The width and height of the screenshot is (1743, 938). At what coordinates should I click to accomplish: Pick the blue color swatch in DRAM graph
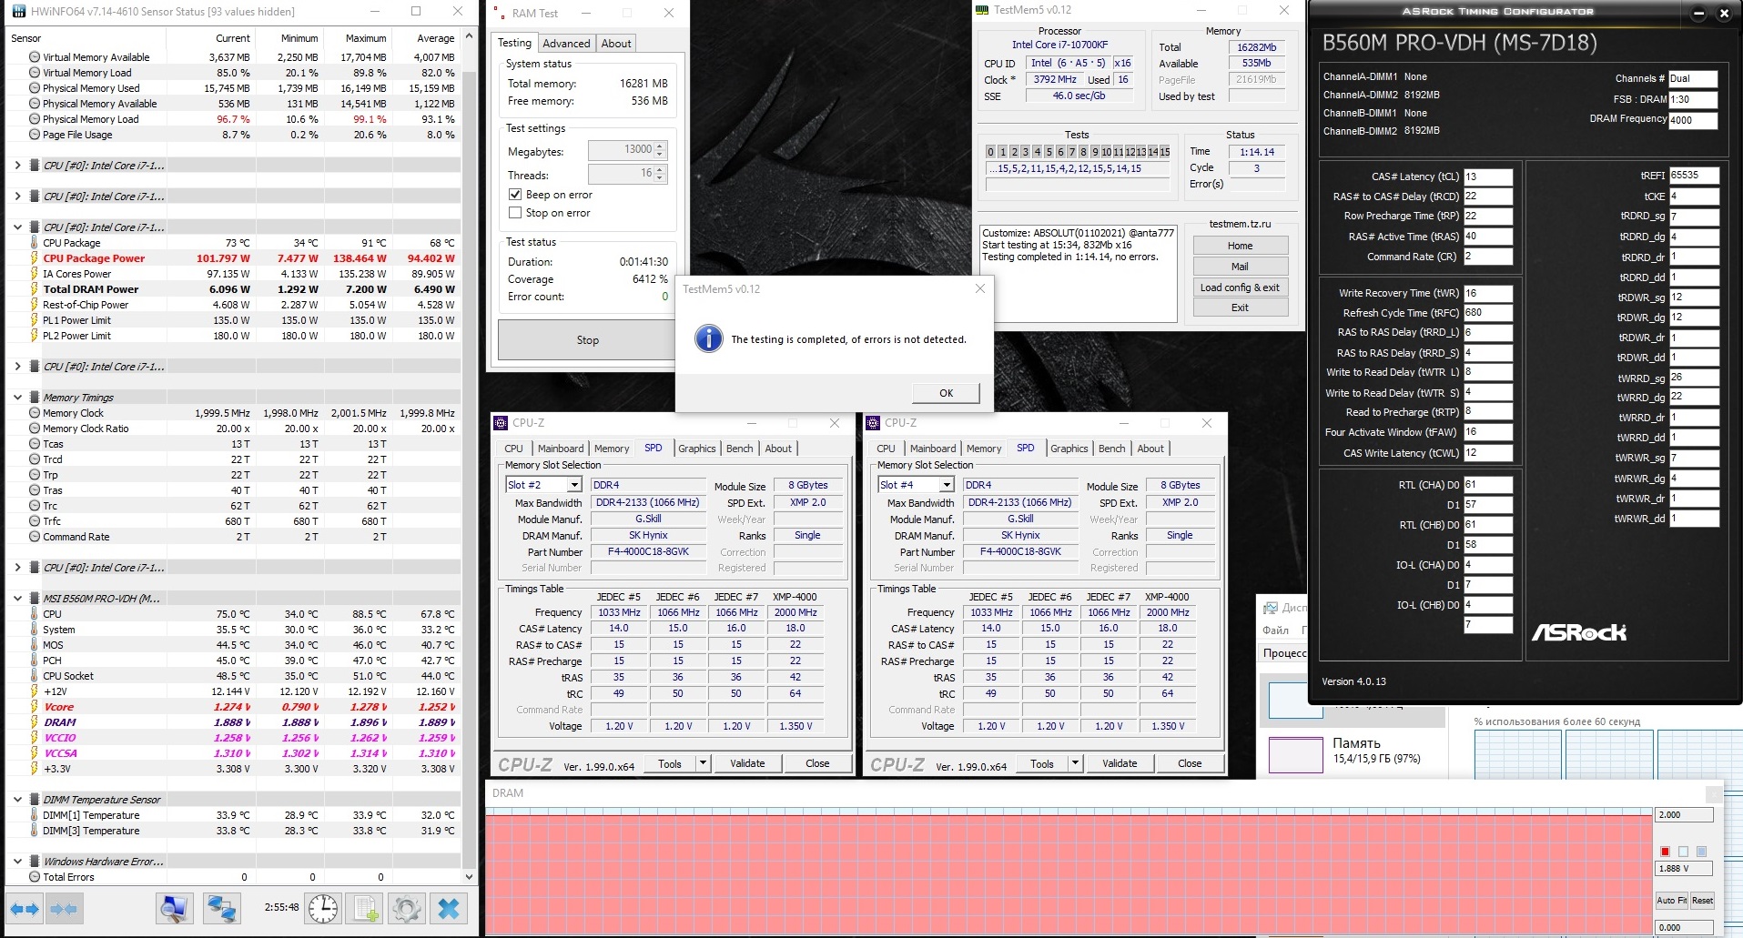pos(1701,852)
